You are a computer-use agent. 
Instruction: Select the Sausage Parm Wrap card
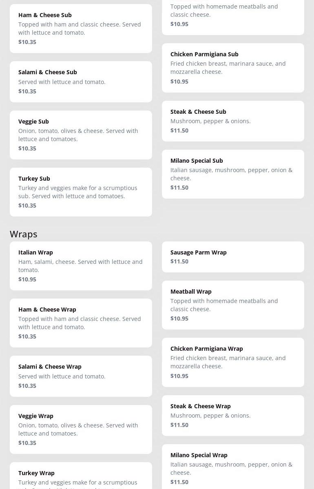coord(233,257)
